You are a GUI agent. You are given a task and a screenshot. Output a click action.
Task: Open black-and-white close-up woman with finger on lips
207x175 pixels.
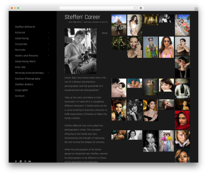(151, 141)
